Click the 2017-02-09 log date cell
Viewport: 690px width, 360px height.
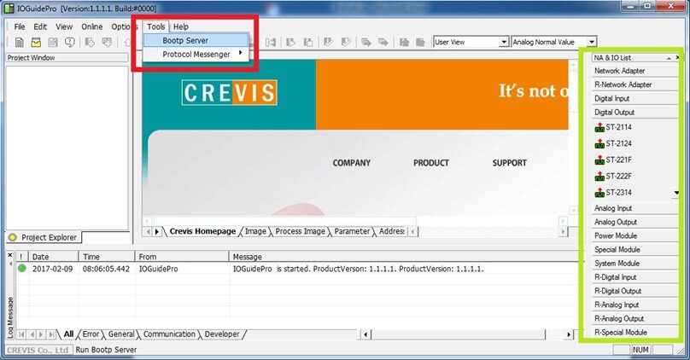click(x=53, y=269)
